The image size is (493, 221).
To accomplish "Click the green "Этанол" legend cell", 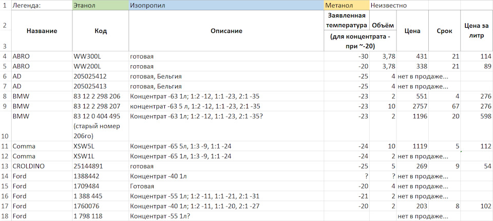I will click(100, 6).
